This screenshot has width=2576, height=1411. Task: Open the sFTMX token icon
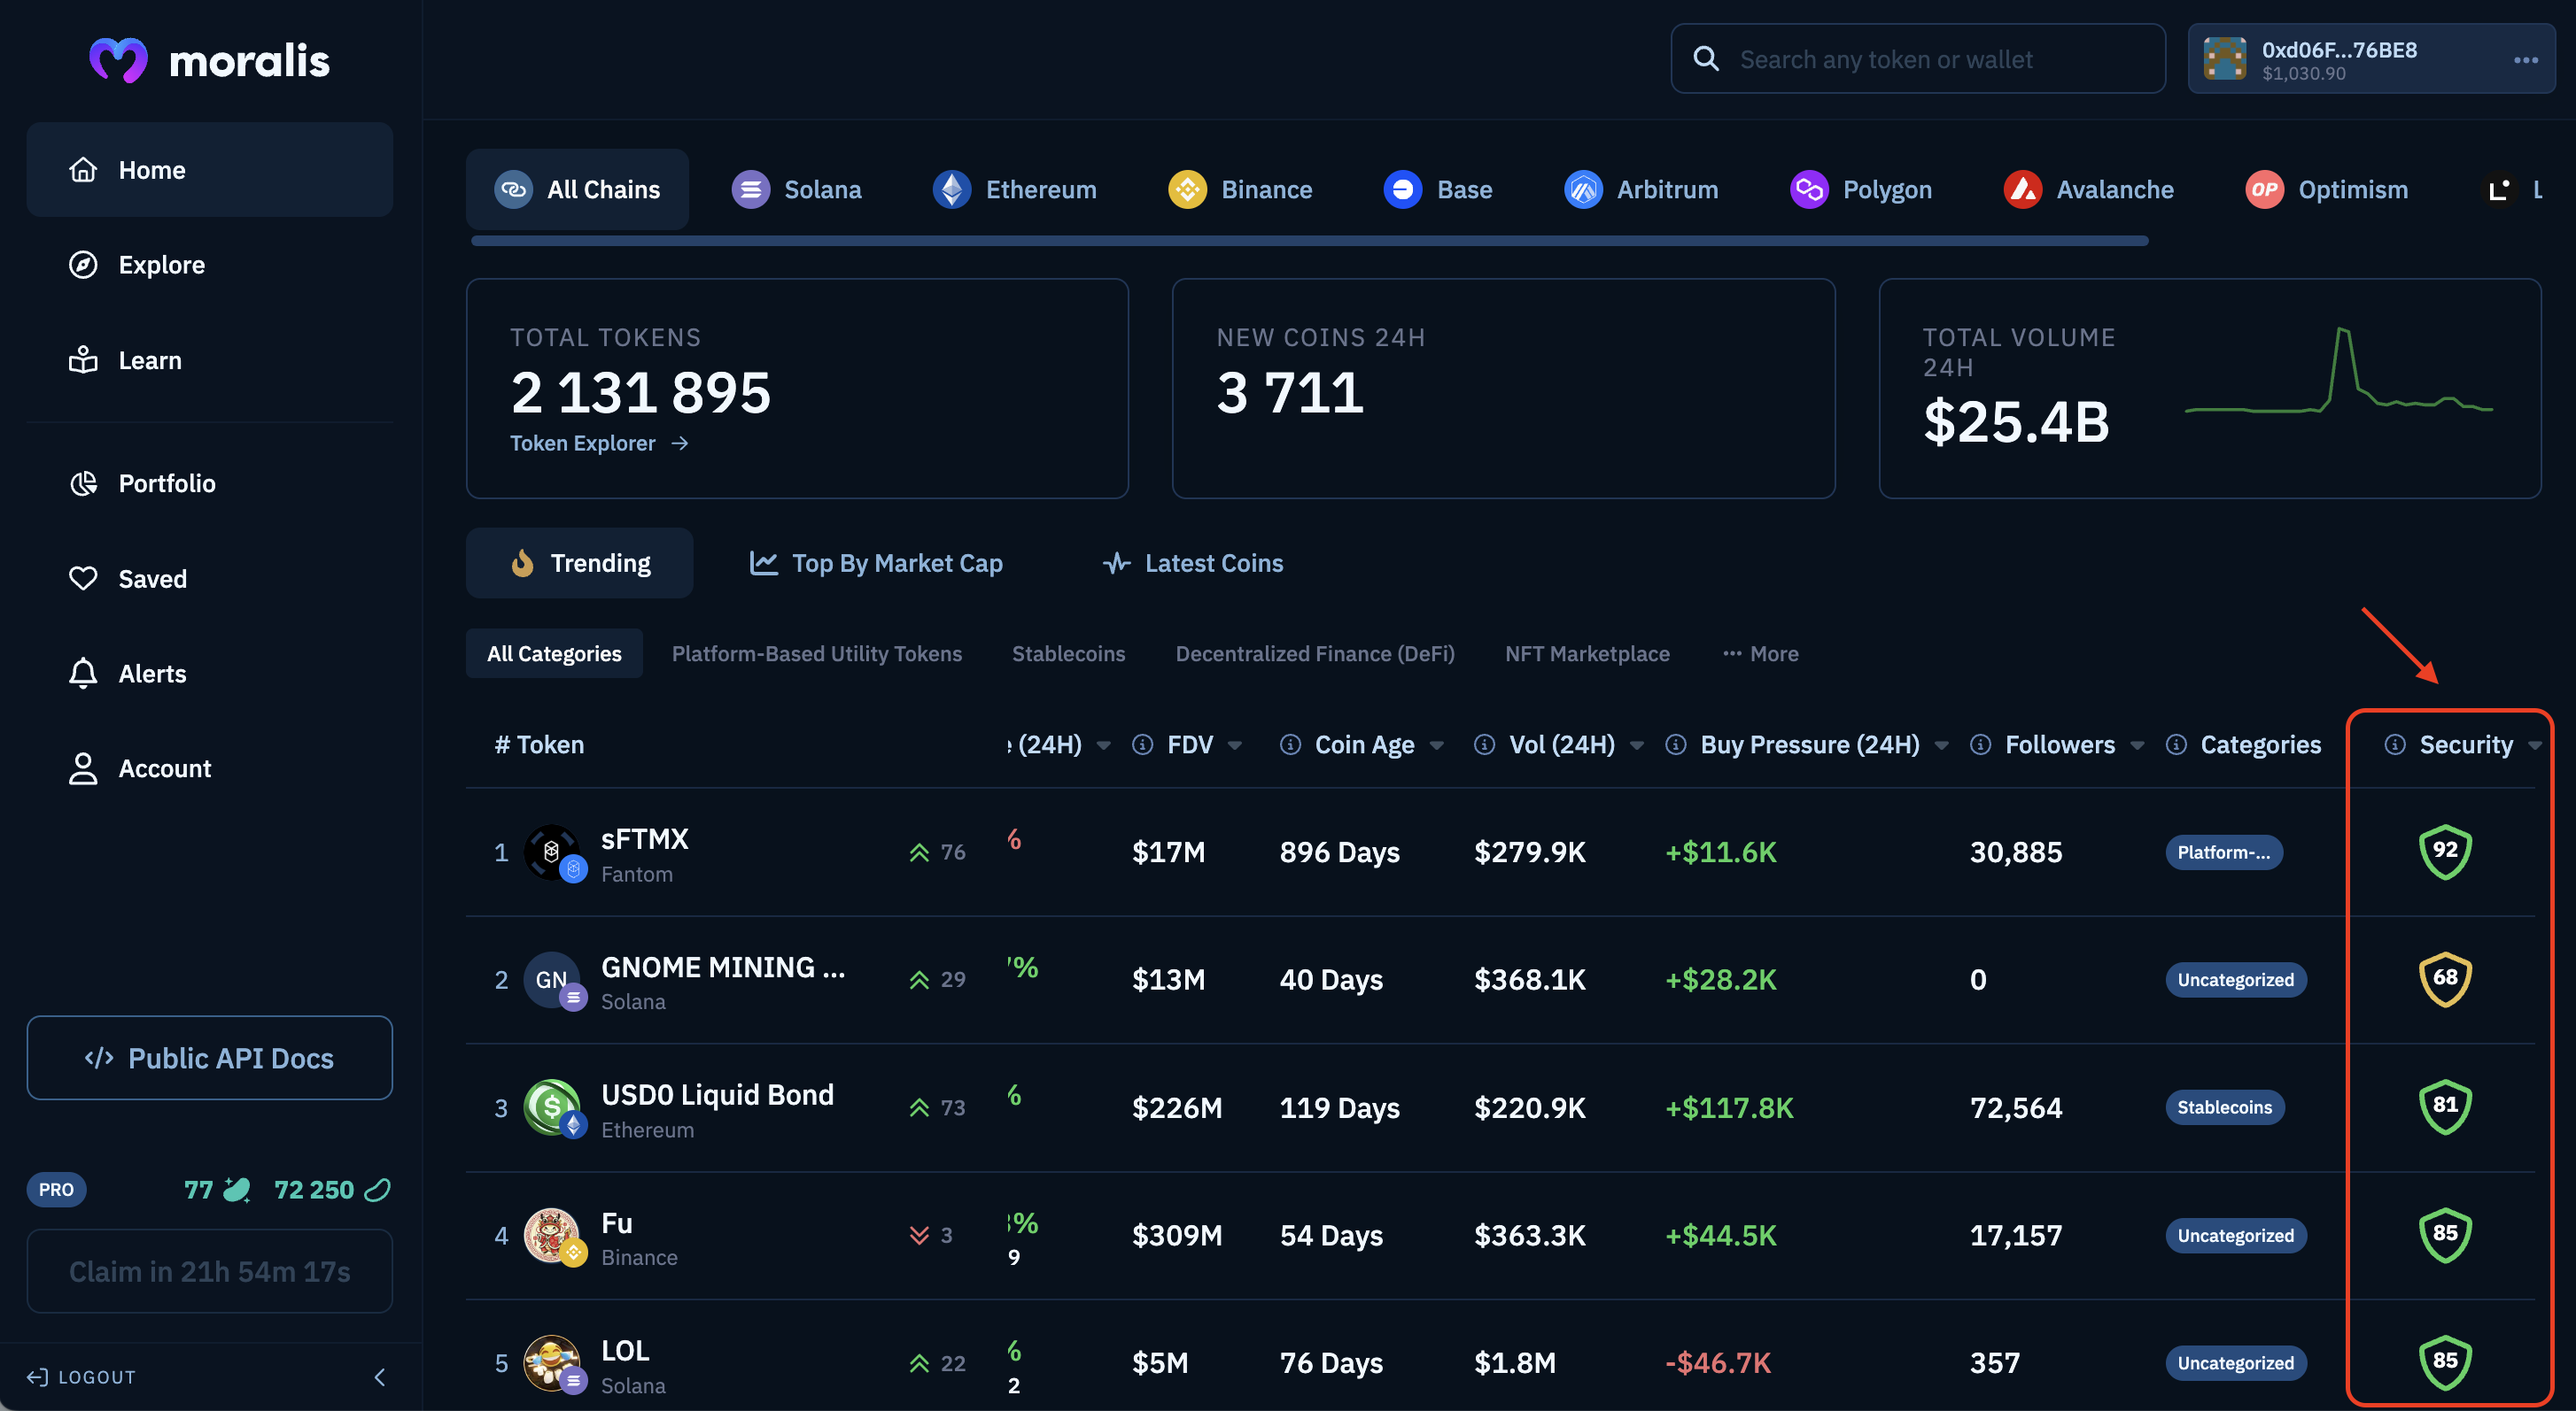pos(553,852)
